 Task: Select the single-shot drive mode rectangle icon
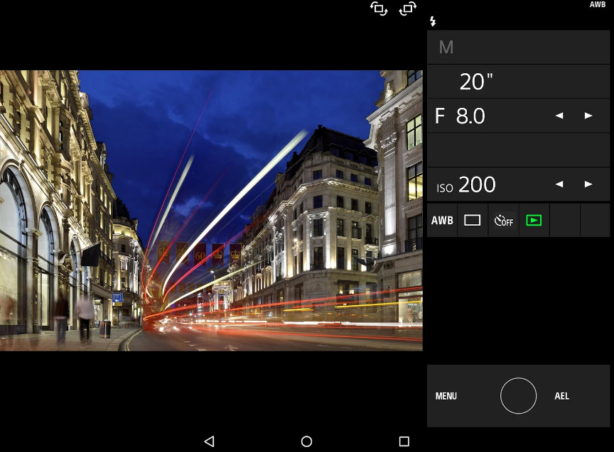point(473,221)
